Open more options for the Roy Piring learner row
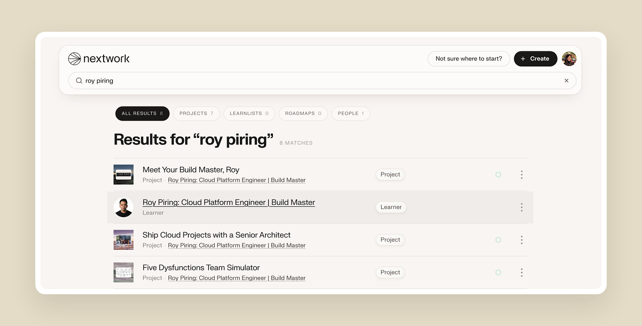 pyautogui.click(x=522, y=207)
